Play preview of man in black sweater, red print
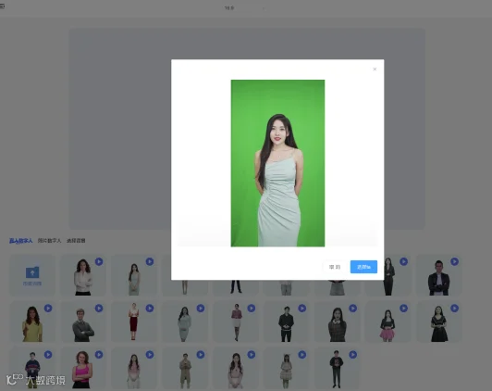492x391 pixels. [x=353, y=355]
